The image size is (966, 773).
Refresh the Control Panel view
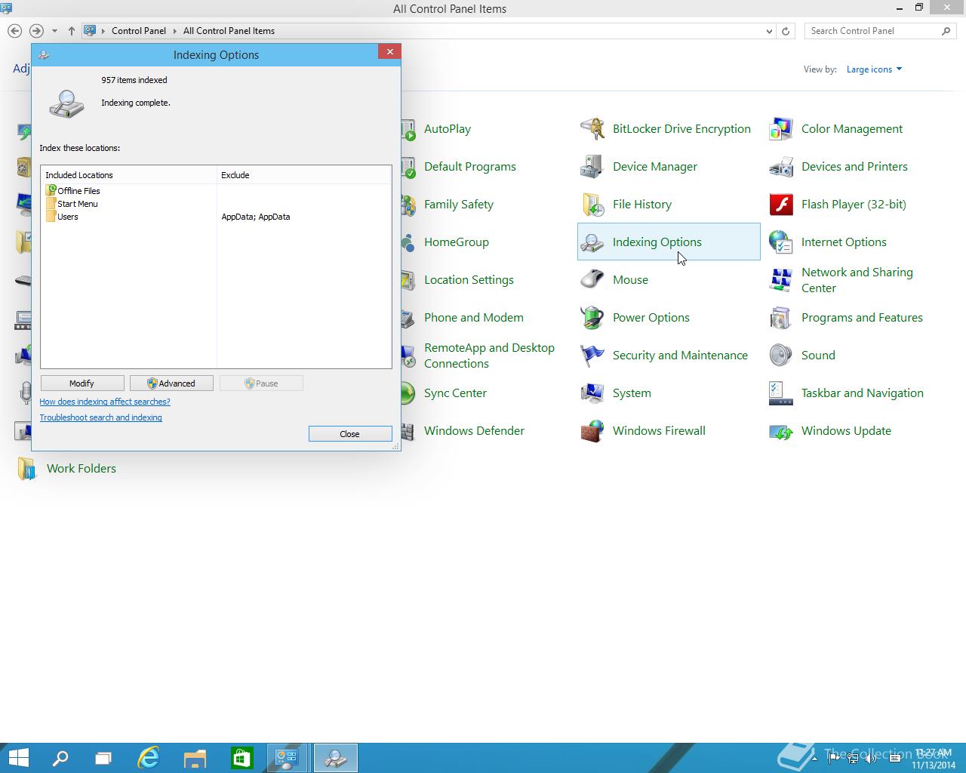tap(786, 31)
